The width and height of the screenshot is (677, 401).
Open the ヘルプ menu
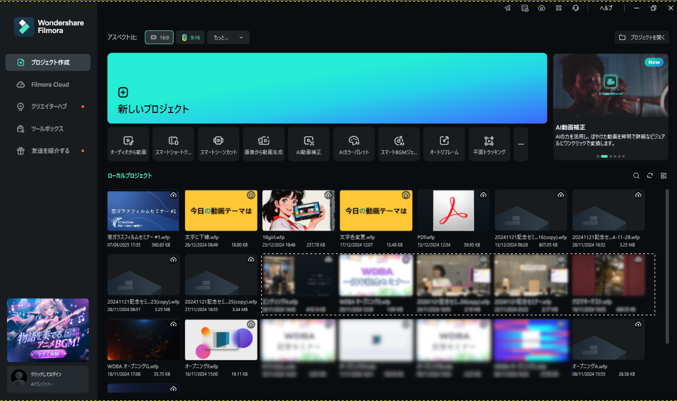coord(606,8)
